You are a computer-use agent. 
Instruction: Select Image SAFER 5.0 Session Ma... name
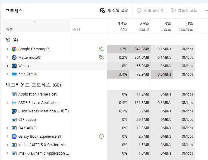click(43, 145)
